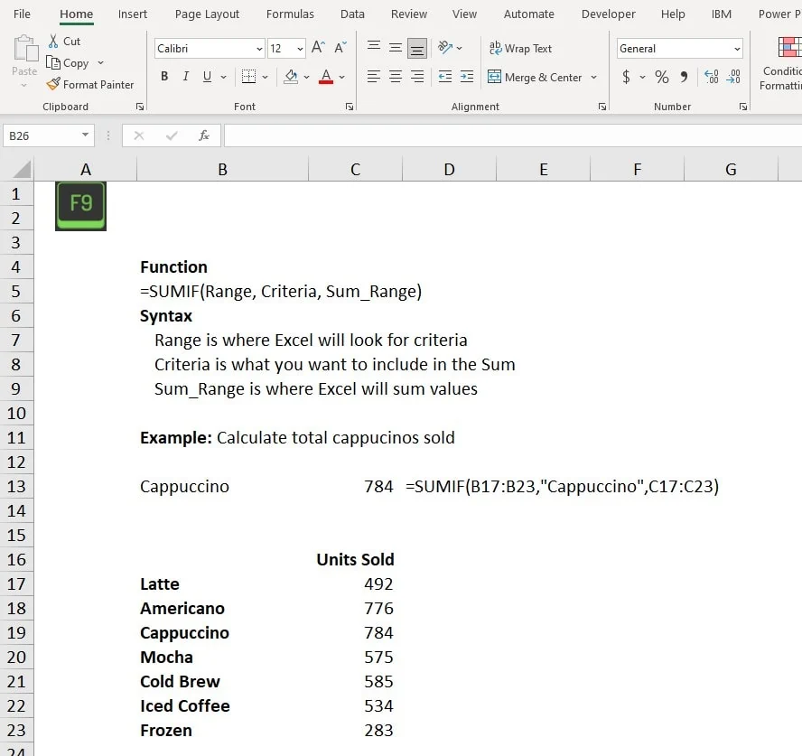The height and width of the screenshot is (756, 802).
Task: Apply the Comma Style format
Action: pyautogui.click(x=685, y=78)
